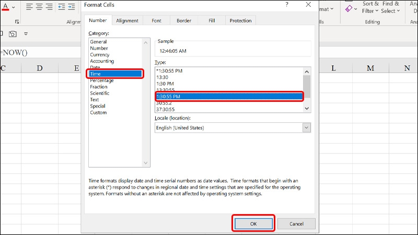Screen dimensions: 418x235
Task: Click Type list scroll down arrow
Action: [307, 108]
